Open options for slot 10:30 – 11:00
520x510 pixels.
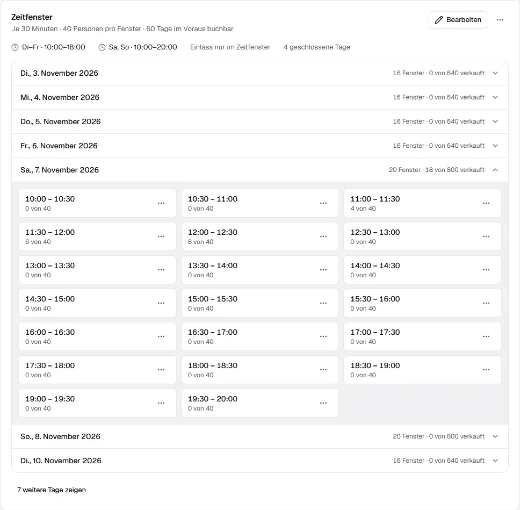(323, 203)
